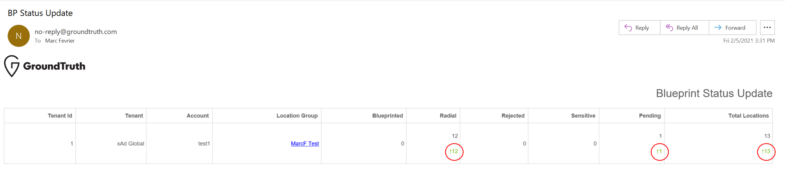The image size is (785, 196).
Task: Click the Total Locations column header
Action: pyautogui.click(x=748, y=116)
